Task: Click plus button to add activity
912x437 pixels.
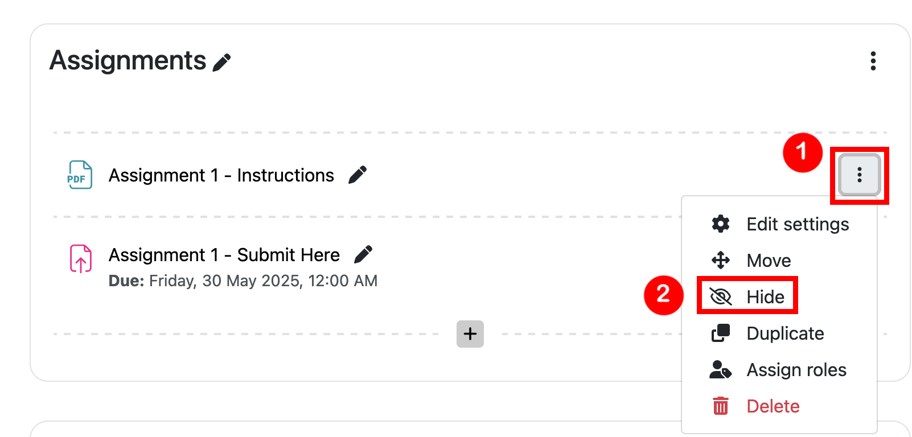Action: (x=470, y=333)
